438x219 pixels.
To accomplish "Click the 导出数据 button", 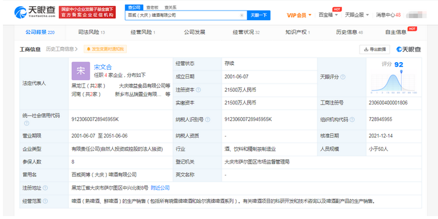I will (375, 49).
